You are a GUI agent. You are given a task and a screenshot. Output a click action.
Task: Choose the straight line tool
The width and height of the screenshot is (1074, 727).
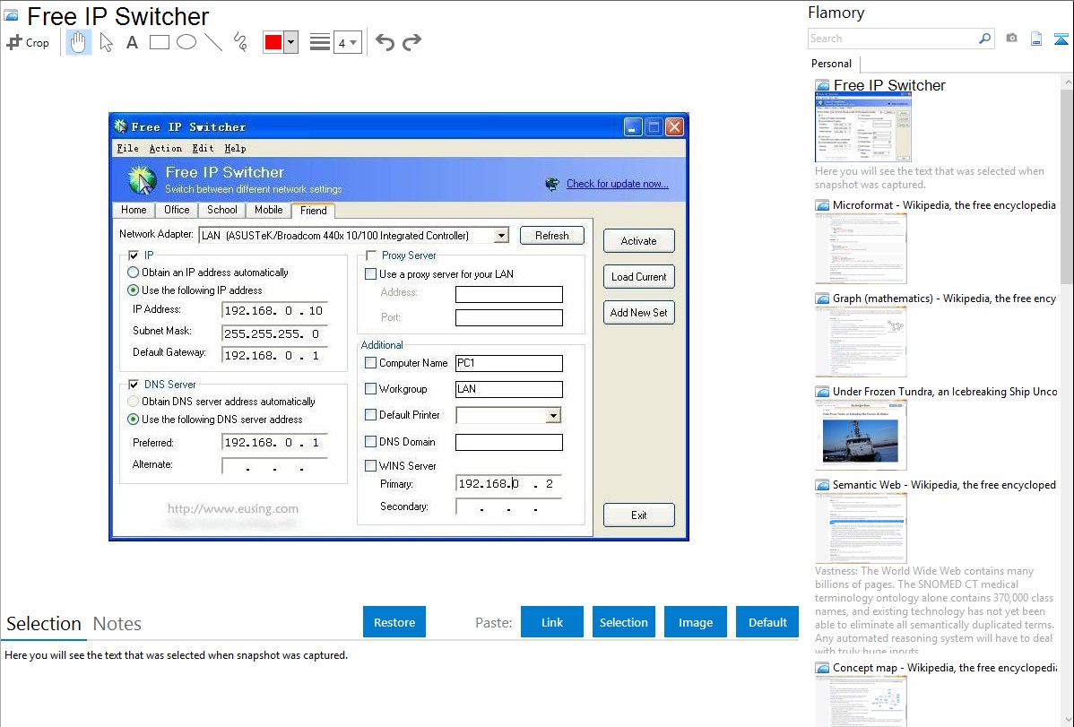coord(213,42)
